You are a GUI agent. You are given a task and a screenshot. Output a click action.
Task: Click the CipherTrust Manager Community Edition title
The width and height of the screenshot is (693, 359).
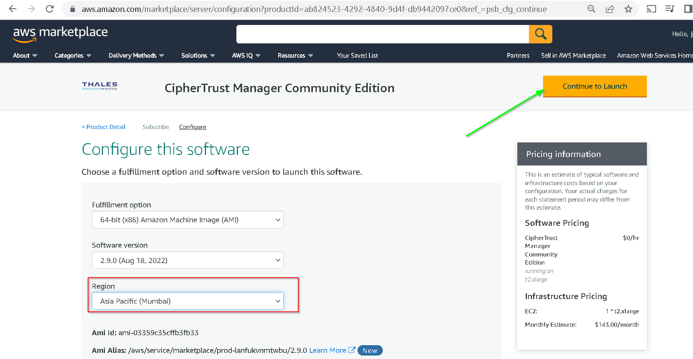pos(279,88)
